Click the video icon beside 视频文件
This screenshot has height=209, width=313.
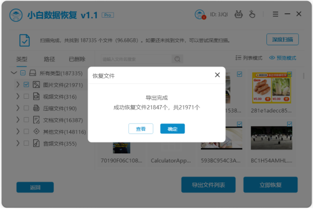tap(36, 97)
